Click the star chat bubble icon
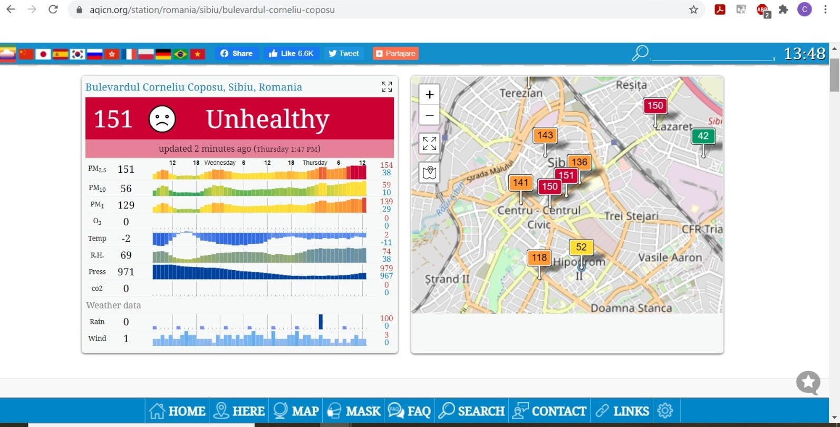This screenshot has width=840, height=427. click(x=808, y=383)
